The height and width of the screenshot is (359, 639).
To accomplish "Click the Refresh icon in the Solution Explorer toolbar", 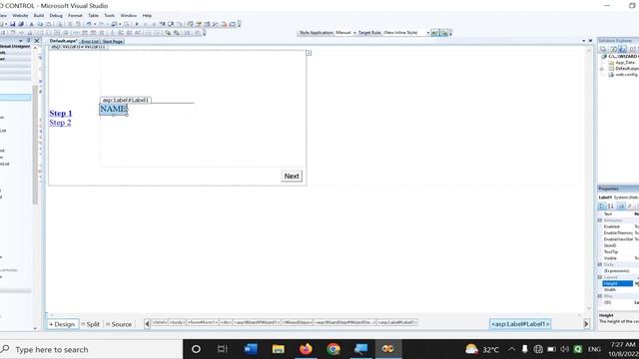I will coord(613,49).
